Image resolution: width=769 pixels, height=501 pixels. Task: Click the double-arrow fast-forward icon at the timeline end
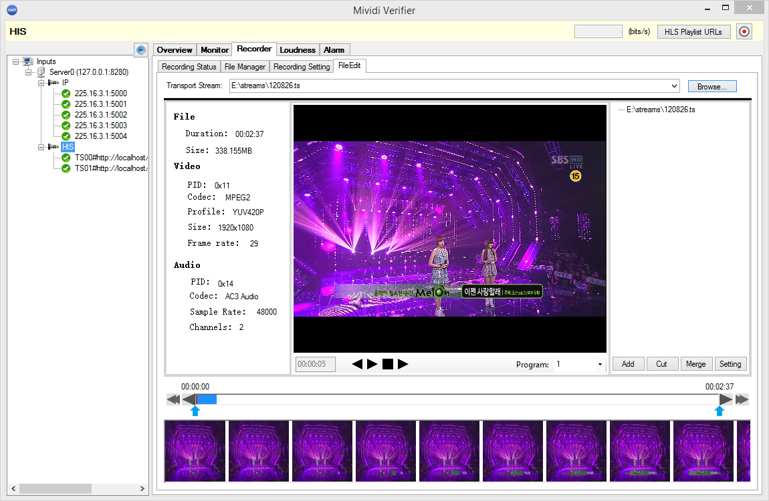coord(742,399)
